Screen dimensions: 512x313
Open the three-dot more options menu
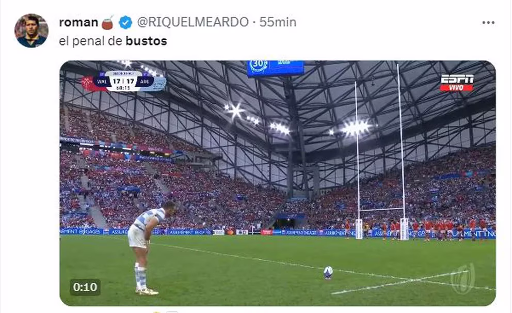coord(488,23)
